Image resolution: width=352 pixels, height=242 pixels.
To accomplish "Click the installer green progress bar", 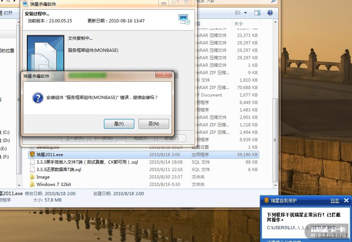I will click(87, 75).
